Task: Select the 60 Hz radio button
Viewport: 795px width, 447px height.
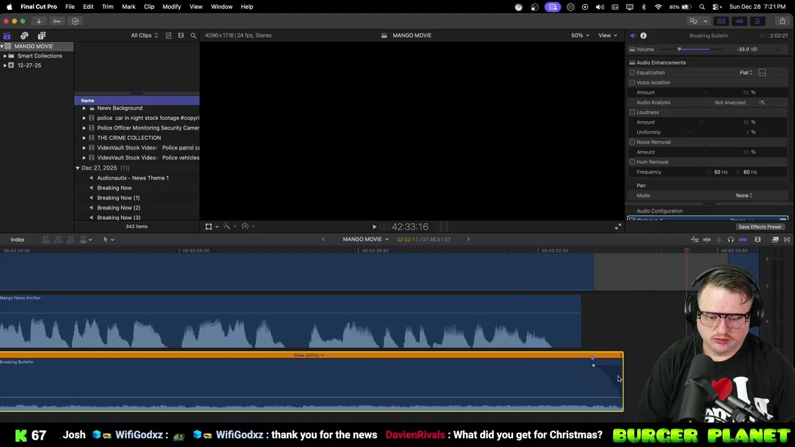Action: pyautogui.click(x=738, y=172)
